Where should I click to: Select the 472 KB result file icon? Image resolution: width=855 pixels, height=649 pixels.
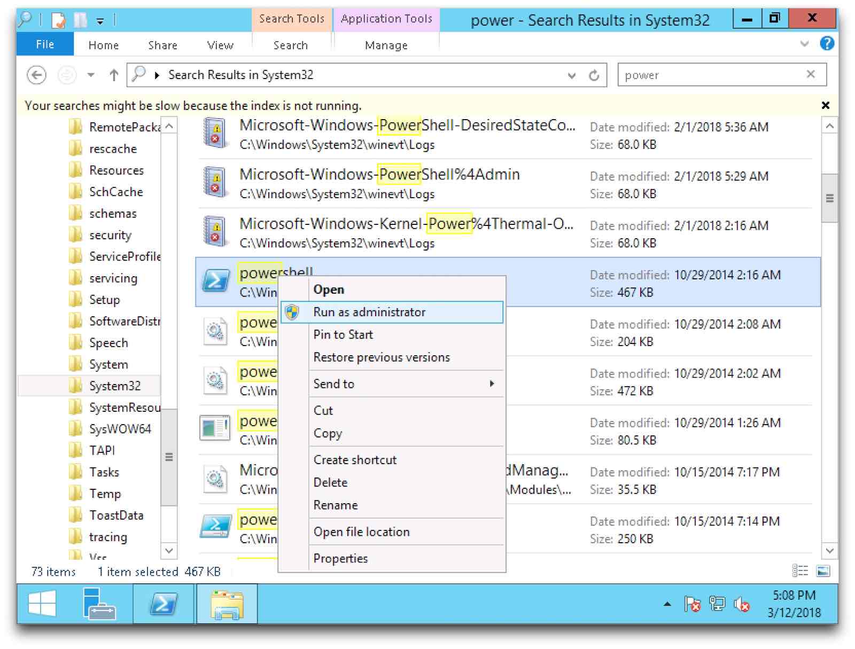point(215,380)
